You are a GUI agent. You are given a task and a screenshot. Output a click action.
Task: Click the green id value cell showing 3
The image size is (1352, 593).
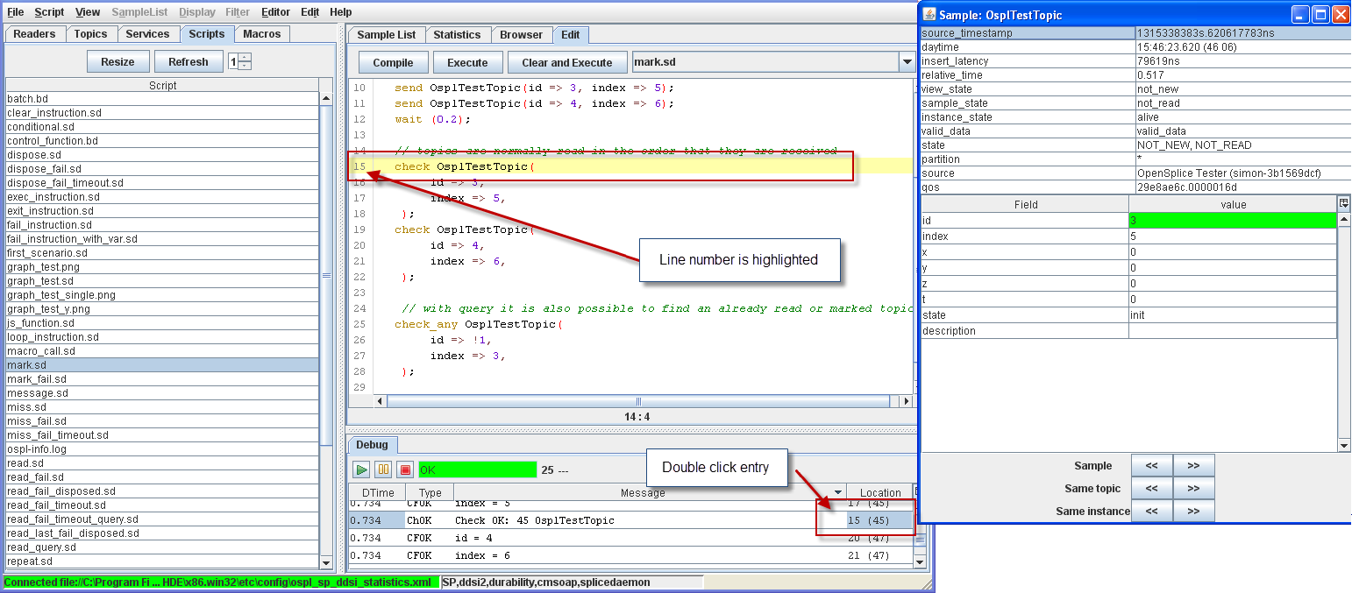click(1232, 221)
